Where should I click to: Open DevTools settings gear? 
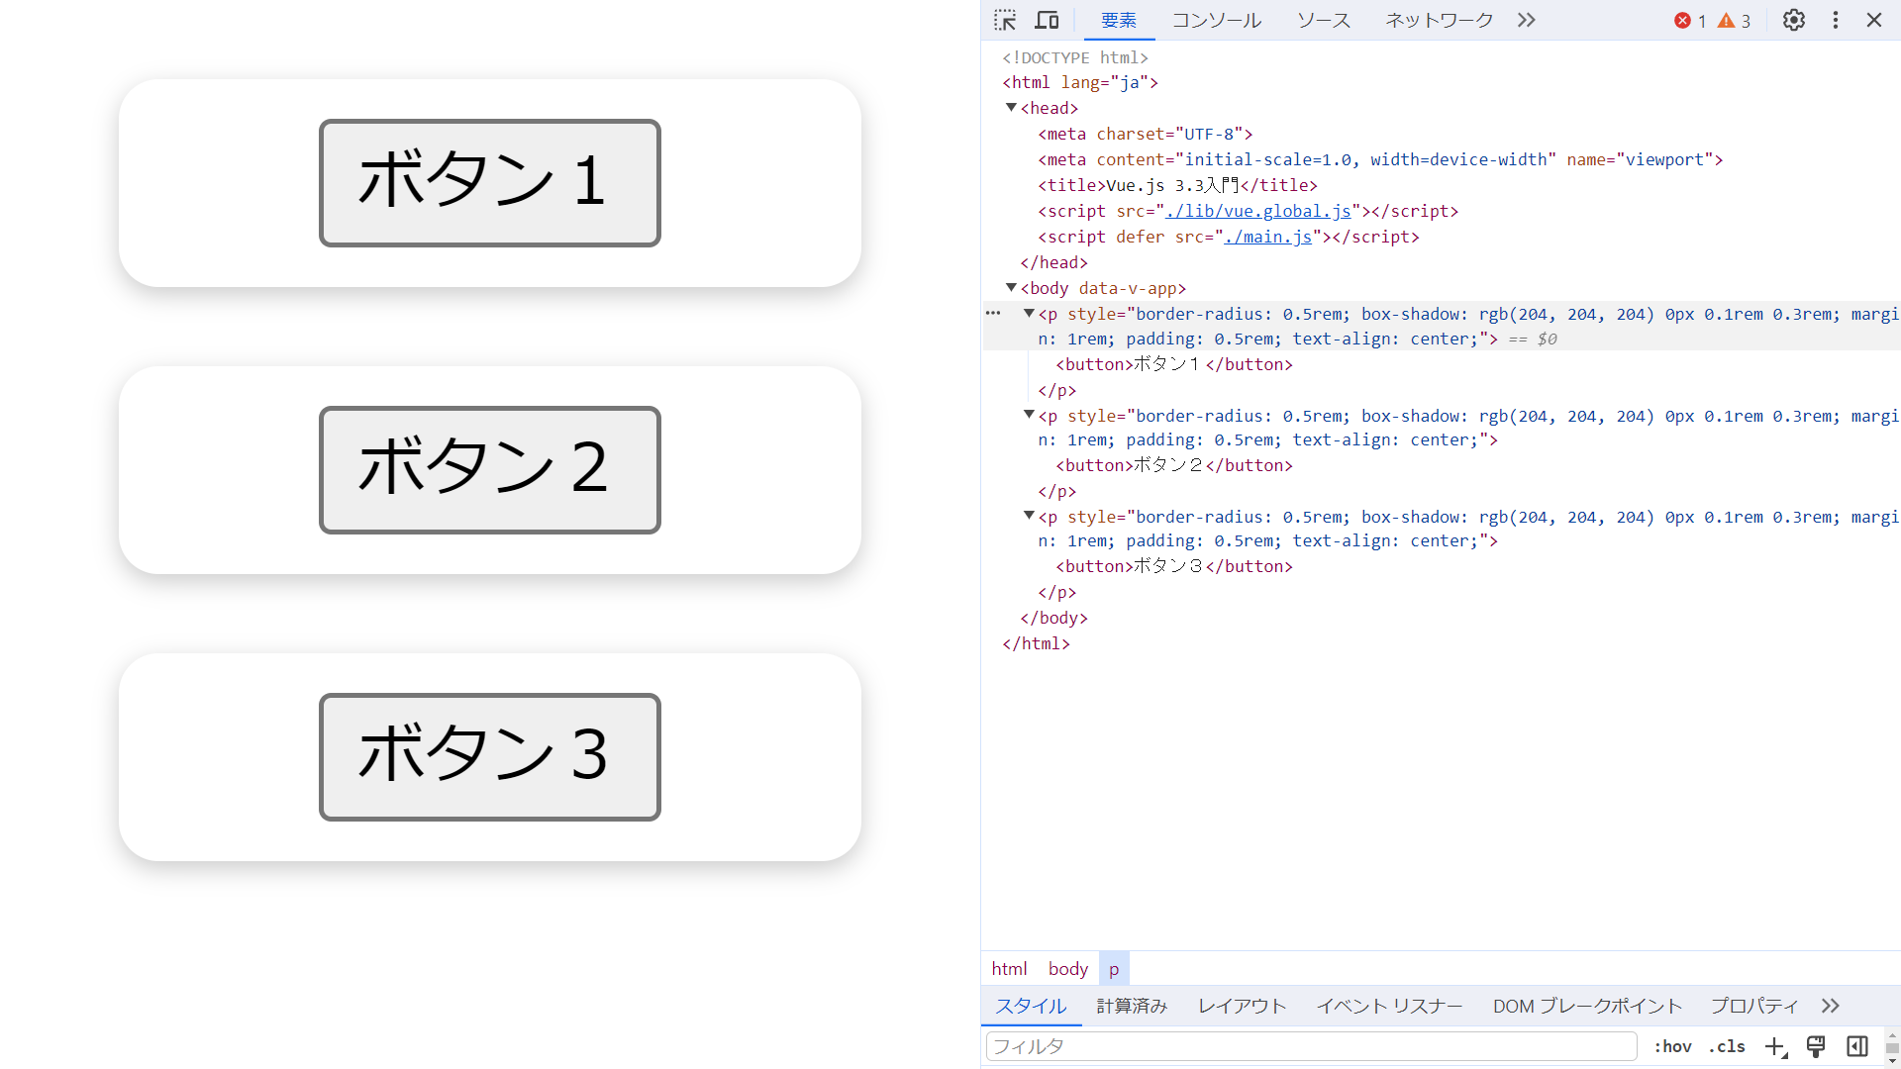coord(1793,20)
